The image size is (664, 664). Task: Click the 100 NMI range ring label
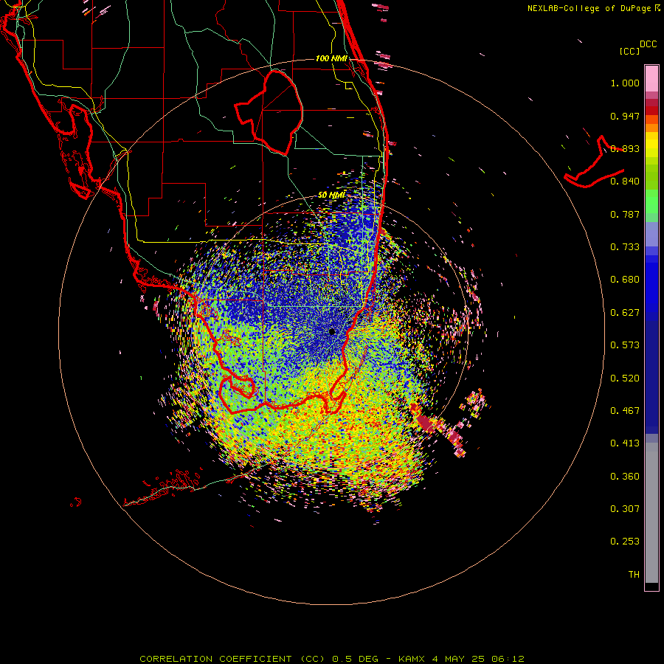[331, 58]
